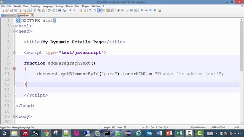Open the Document Map toolbar icon
244x137 pixels.
108,10
